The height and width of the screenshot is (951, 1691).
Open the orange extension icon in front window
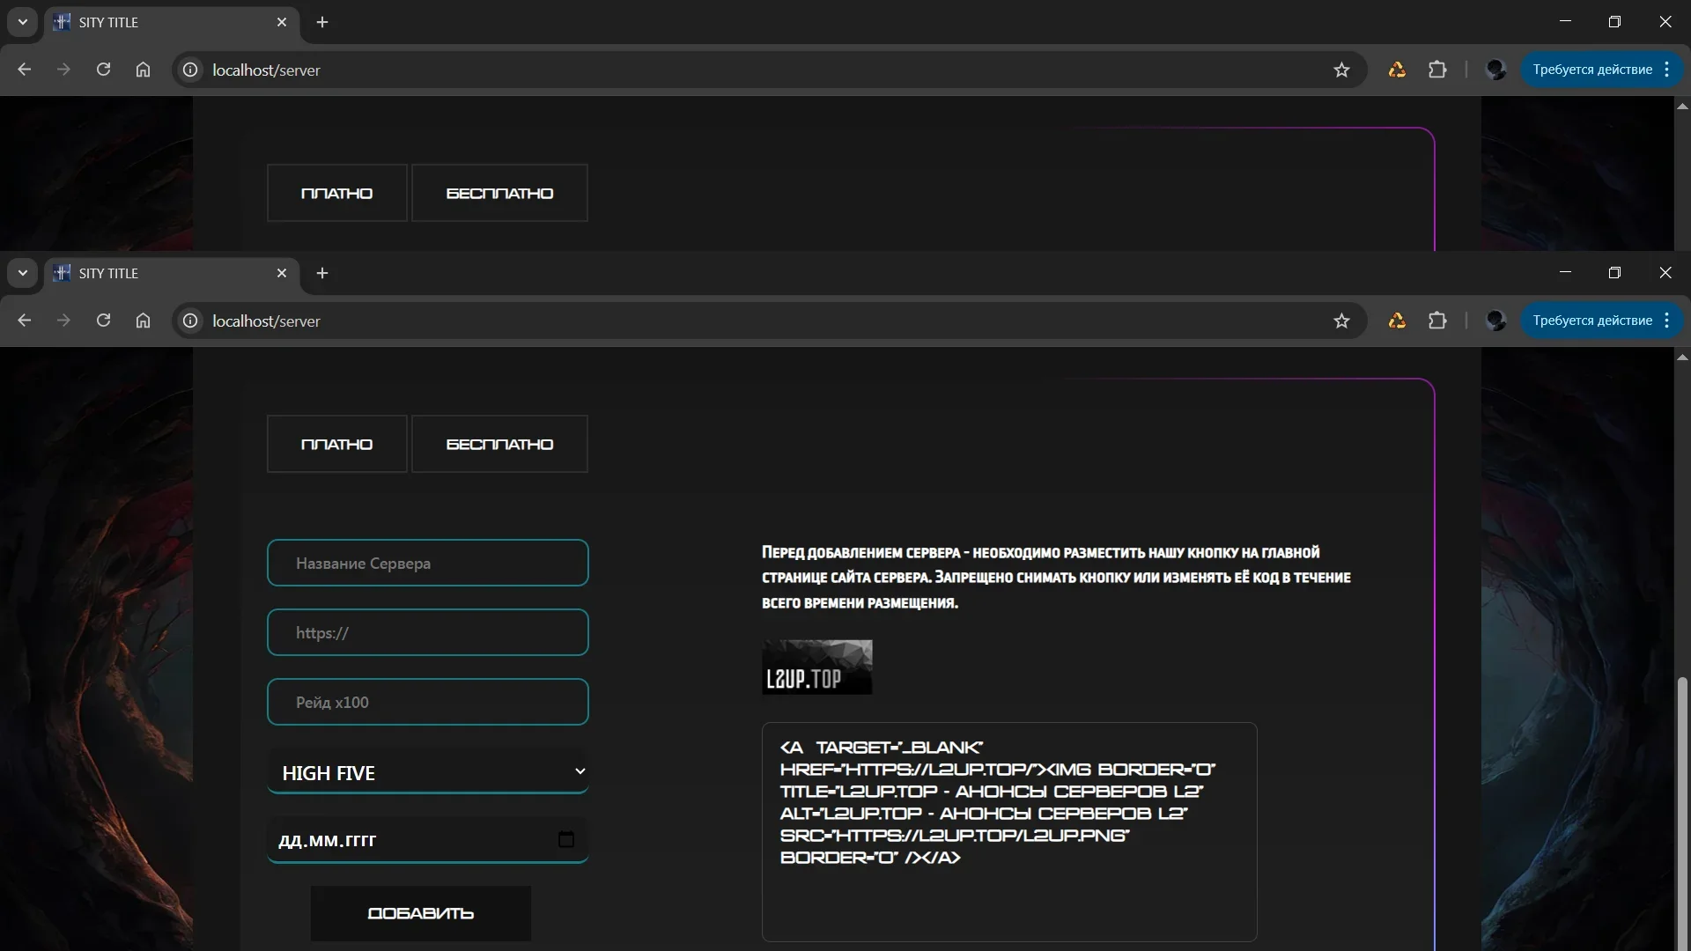click(1397, 321)
